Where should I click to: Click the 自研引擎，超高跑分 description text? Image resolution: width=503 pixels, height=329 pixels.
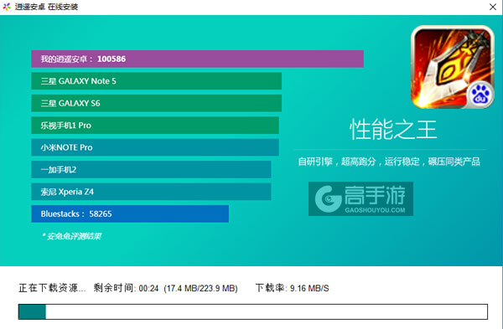point(389,162)
